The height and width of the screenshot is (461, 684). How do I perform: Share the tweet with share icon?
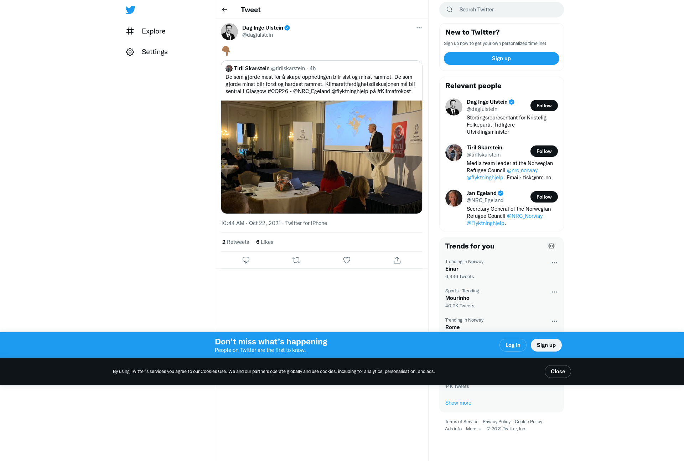pos(397,260)
